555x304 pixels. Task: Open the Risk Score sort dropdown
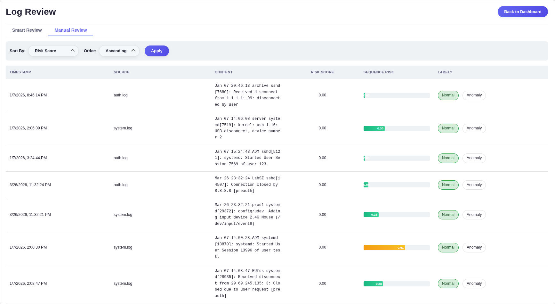tap(53, 51)
